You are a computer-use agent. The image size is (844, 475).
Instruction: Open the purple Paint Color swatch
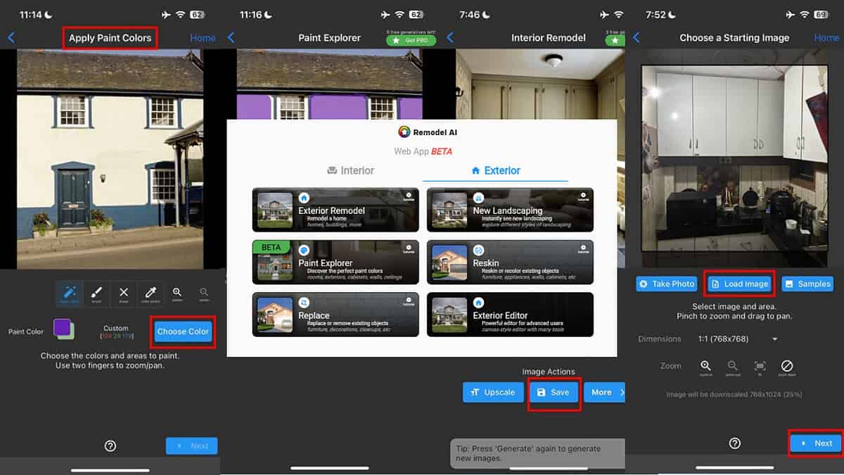click(64, 329)
